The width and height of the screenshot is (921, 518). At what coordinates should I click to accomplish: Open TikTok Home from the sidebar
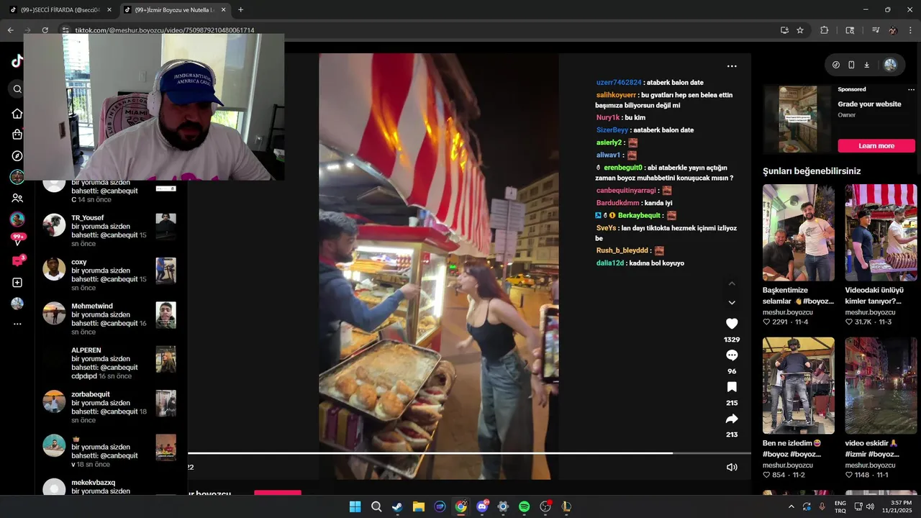pyautogui.click(x=17, y=114)
